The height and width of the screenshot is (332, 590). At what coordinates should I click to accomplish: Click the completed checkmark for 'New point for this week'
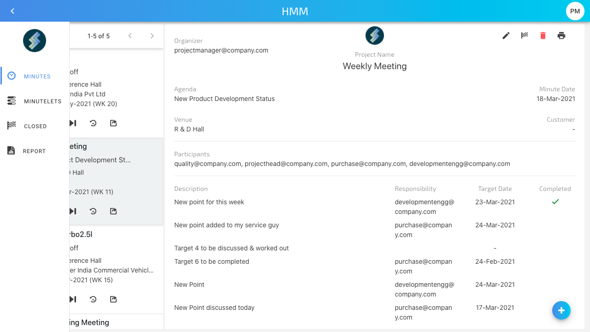555,202
